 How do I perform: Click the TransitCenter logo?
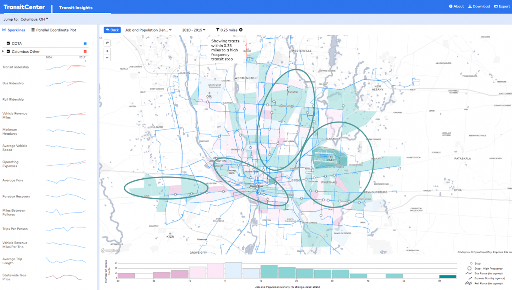pyautogui.click(x=24, y=7)
